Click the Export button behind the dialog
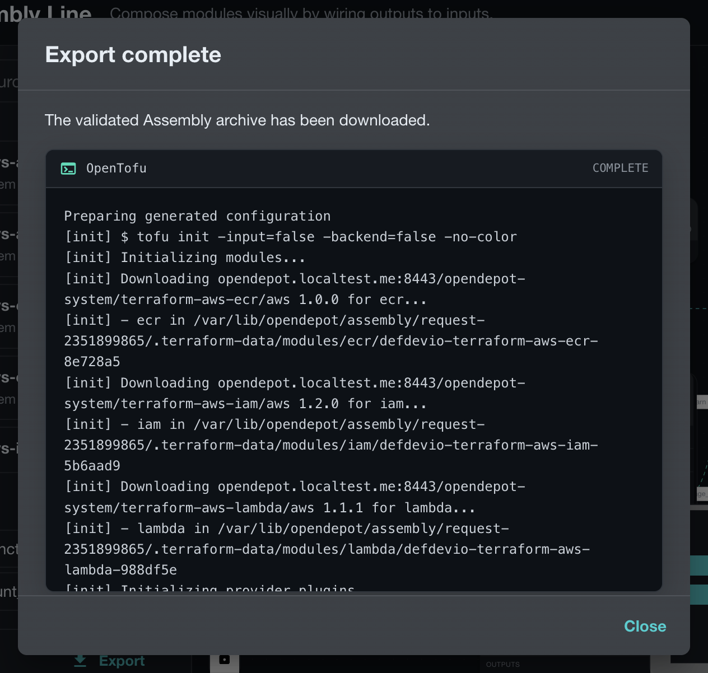The width and height of the screenshot is (708, 673). pos(110,661)
